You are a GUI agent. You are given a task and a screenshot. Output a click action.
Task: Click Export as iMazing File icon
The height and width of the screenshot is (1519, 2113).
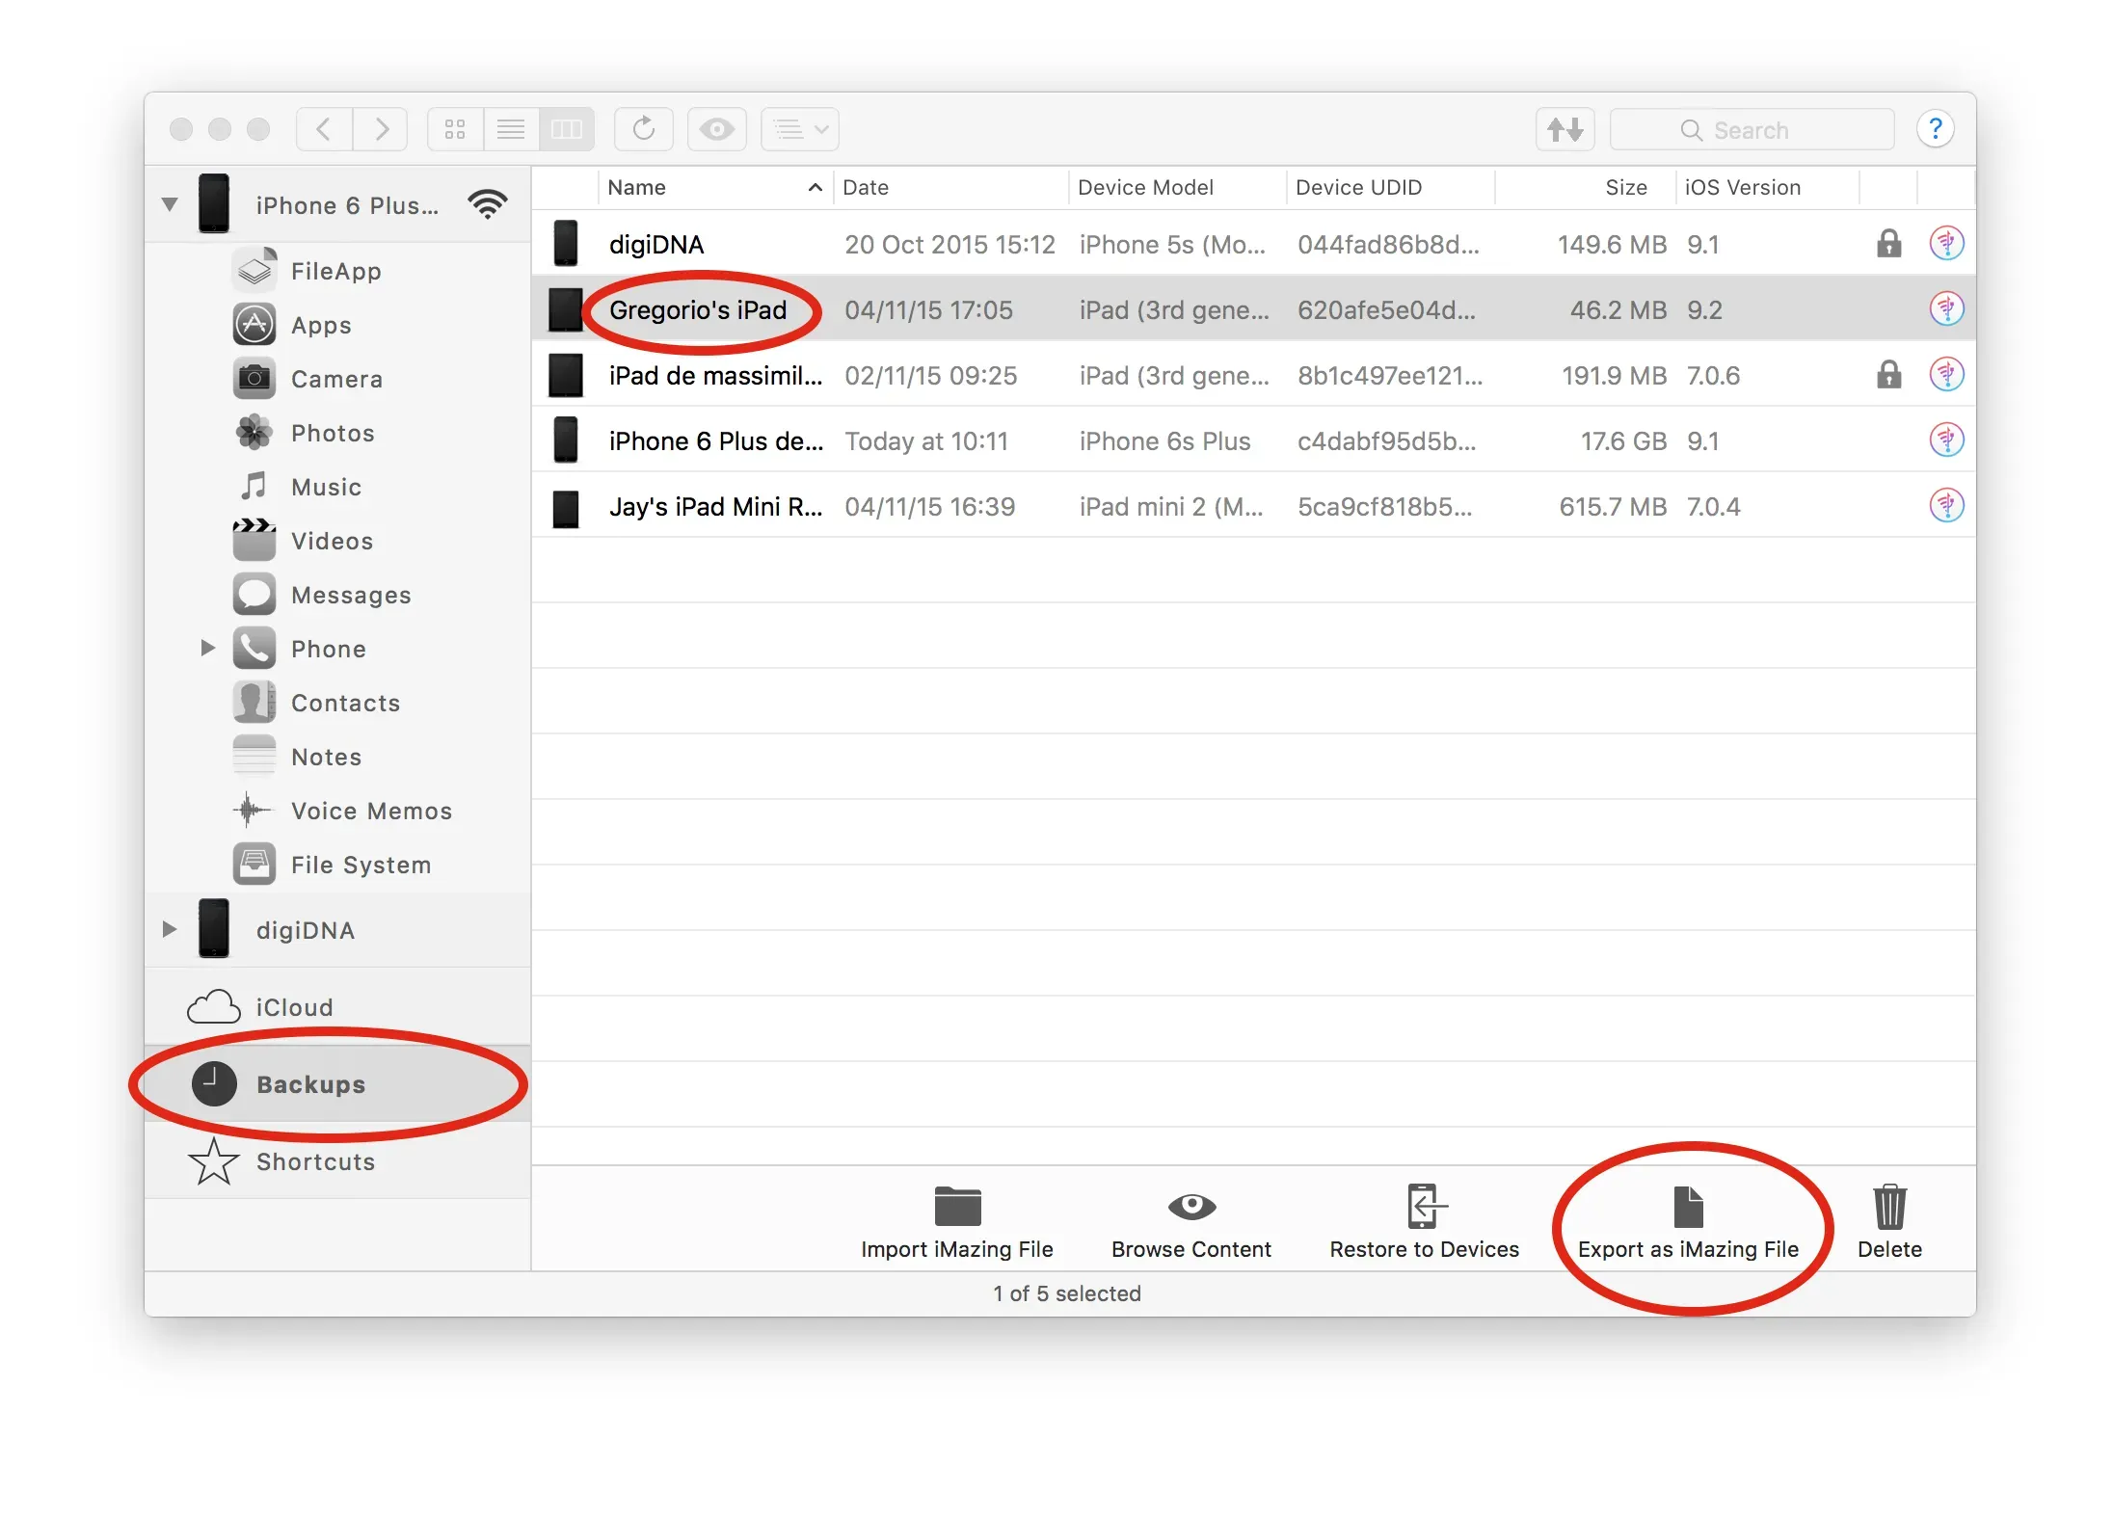(x=1688, y=1207)
